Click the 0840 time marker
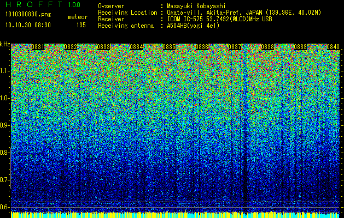This screenshot has height=218, width=344. click(333, 47)
